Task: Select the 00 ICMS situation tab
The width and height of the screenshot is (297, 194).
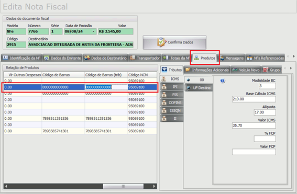Action: (x=198, y=80)
